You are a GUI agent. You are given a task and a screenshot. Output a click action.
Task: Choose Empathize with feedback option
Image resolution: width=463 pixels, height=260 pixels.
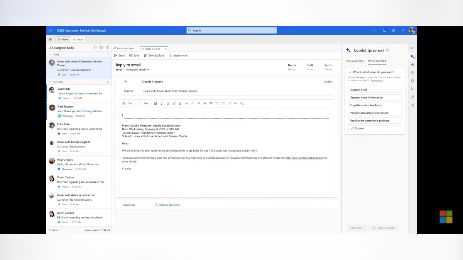(x=375, y=105)
